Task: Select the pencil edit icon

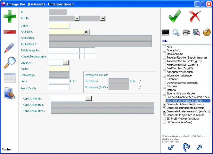Action: (x=10, y=48)
